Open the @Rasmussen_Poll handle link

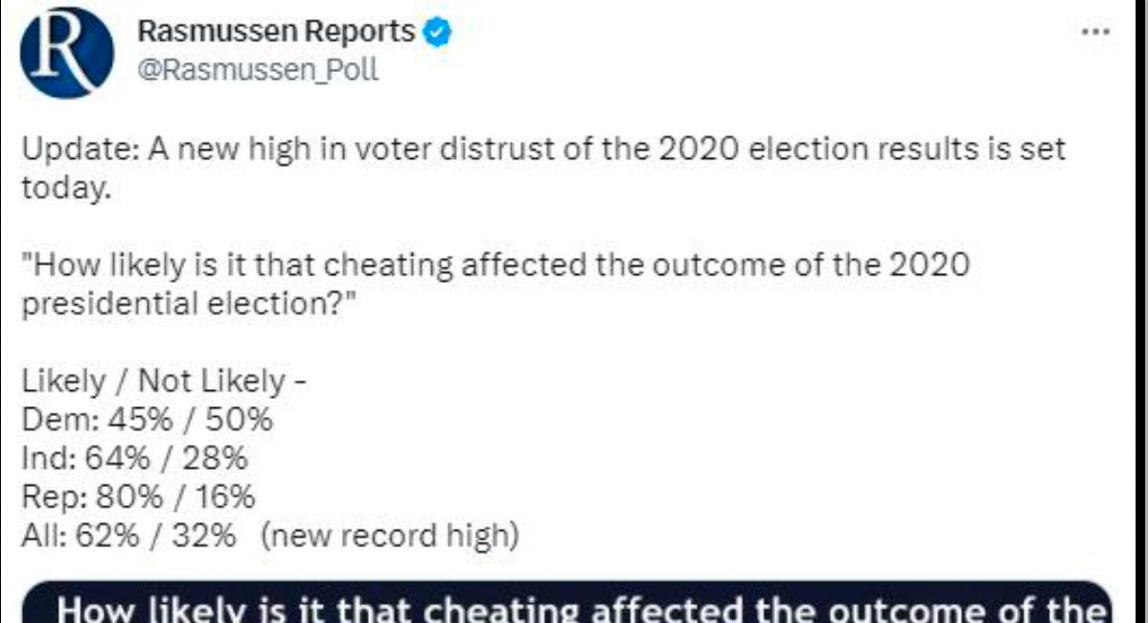click(x=259, y=70)
